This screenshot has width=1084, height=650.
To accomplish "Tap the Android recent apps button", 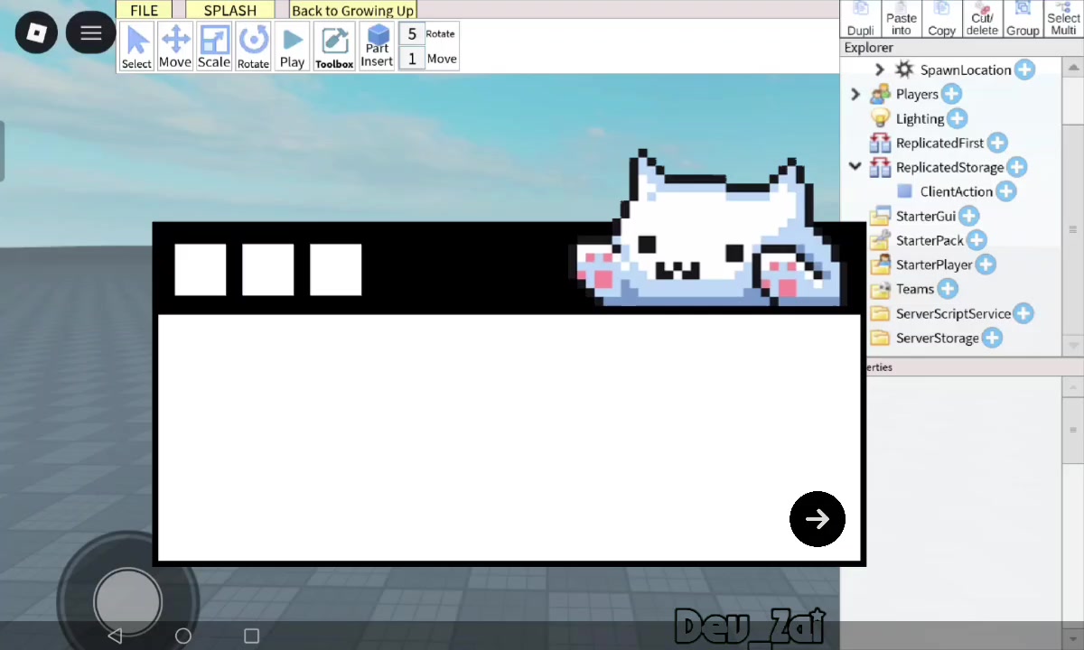I will [x=252, y=636].
